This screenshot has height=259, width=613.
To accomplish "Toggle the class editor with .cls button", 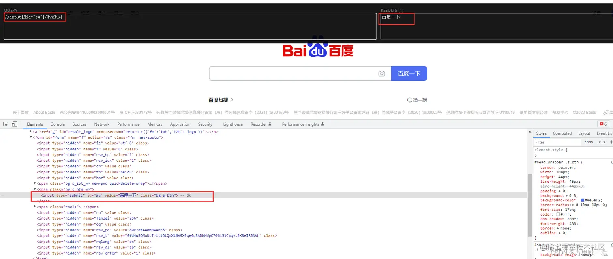I will [x=601, y=142].
